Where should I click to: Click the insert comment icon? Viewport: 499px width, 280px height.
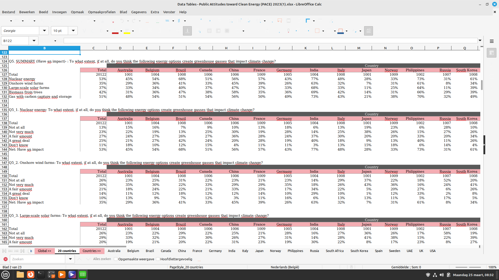point(280,21)
